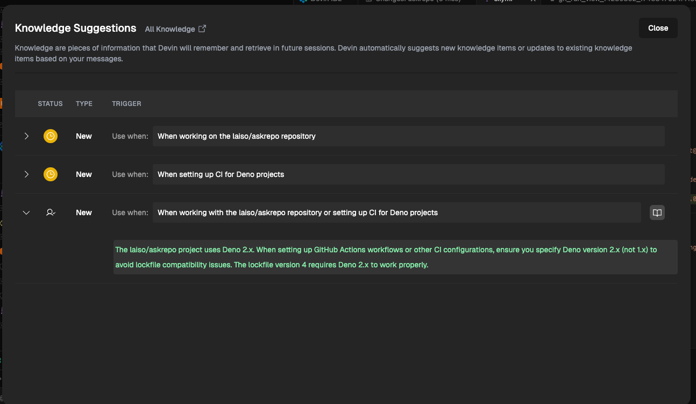Click pending clock status icon for Deno CI row
Viewport: 696px width, 404px height.
point(50,174)
